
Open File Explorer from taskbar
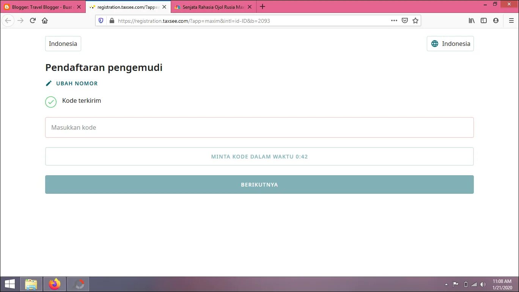point(31,284)
